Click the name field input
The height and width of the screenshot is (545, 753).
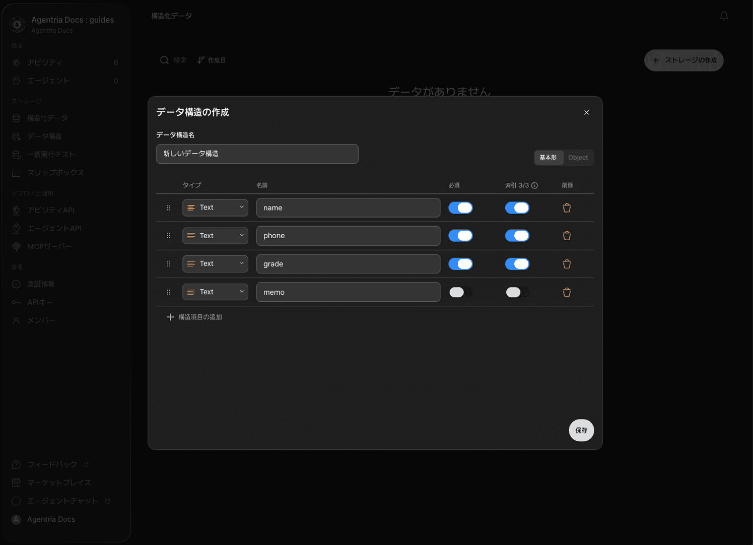348,208
